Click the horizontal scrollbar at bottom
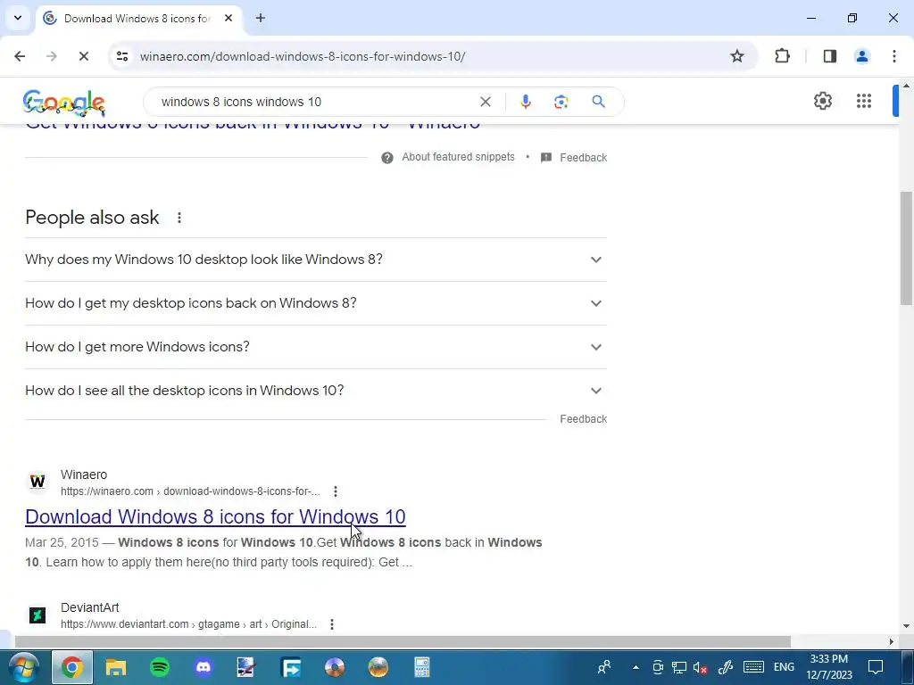The width and height of the screenshot is (914, 685). (x=403, y=641)
